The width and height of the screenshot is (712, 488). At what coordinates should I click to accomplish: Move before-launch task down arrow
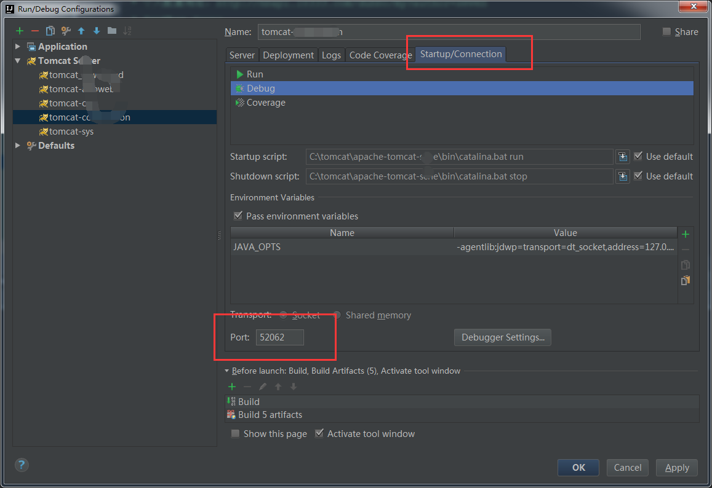click(294, 387)
